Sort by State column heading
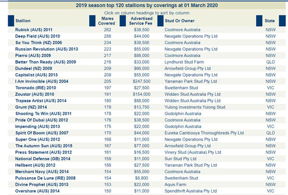288x195 pixels. 270,21
